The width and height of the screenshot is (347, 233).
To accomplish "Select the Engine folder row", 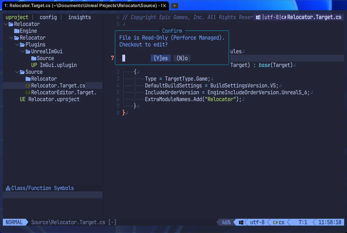I will coord(53,31).
